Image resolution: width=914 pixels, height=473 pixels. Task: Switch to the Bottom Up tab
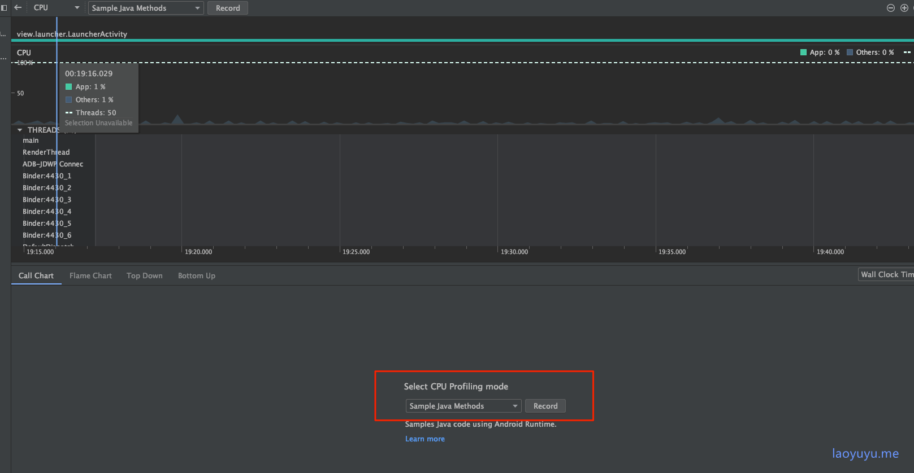[x=197, y=275]
